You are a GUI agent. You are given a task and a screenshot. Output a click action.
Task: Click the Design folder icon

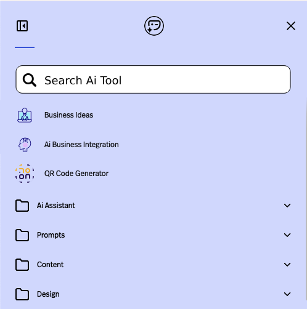click(x=22, y=294)
